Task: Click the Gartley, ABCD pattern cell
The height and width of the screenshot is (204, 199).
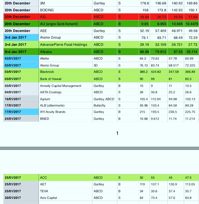Action: (x=105, y=99)
